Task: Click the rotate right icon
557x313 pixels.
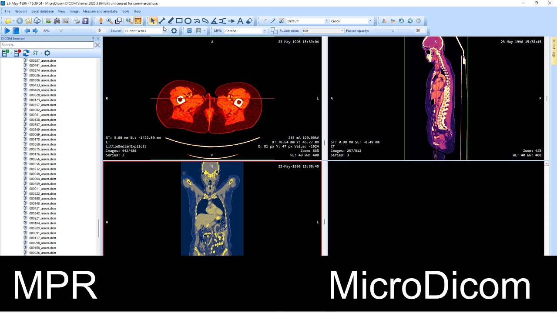Action: pos(410,21)
